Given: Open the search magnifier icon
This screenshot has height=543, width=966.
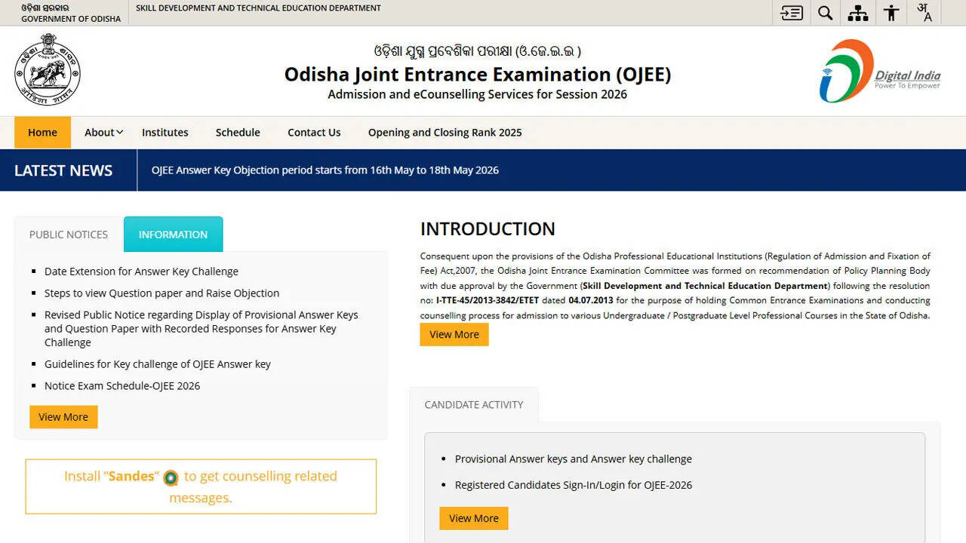Looking at the screenshot, I should point(826,13).
